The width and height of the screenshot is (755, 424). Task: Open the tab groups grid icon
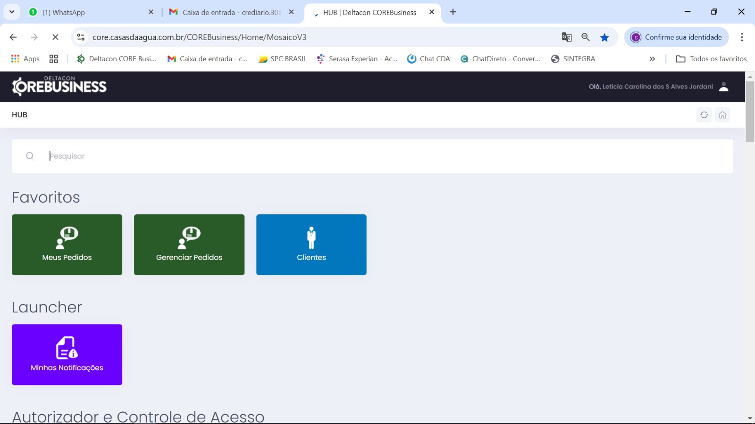click(x=54, y=59)
